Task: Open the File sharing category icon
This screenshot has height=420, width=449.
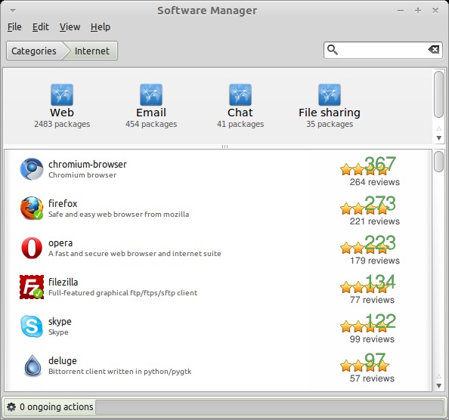Action: pos(330,94)
